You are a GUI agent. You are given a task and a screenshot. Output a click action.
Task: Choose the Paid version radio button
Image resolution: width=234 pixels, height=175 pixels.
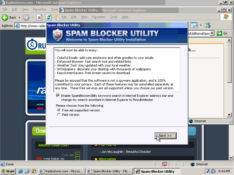point(59,115)
